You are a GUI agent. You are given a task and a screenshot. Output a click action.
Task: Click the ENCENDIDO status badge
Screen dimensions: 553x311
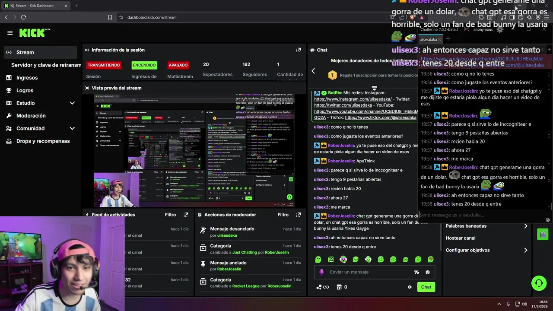(144, 65)
